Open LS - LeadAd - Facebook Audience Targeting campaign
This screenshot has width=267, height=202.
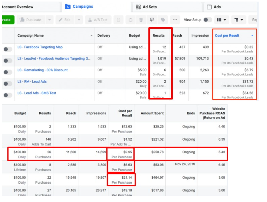pos(54,59)
